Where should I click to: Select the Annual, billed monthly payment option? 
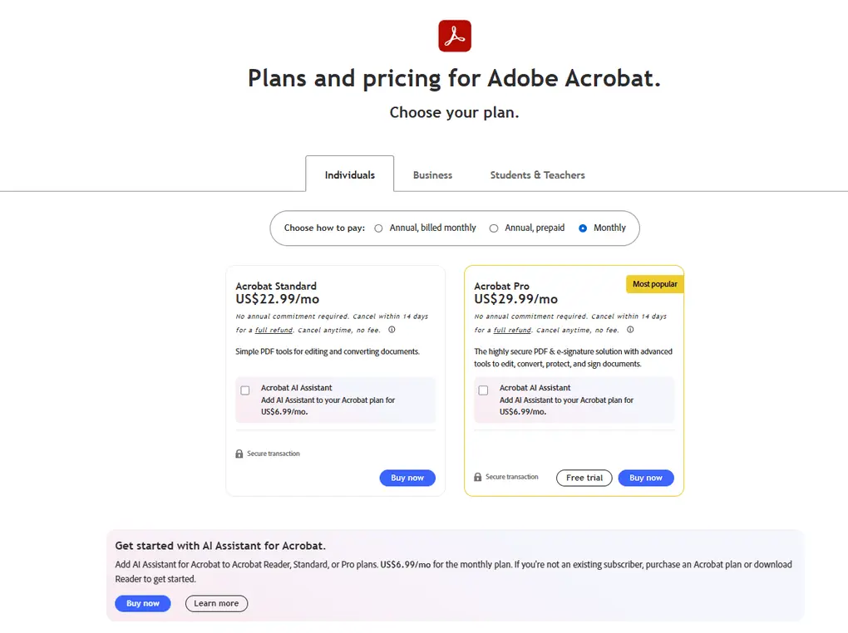point(378,228)
